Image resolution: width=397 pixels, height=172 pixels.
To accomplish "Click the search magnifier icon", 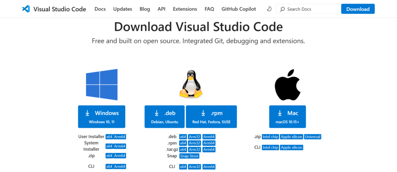I will coord(282,9).
